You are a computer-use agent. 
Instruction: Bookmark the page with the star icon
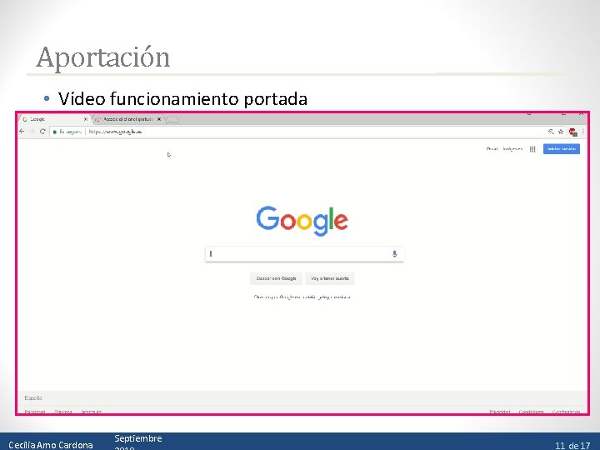pos(561,132)
